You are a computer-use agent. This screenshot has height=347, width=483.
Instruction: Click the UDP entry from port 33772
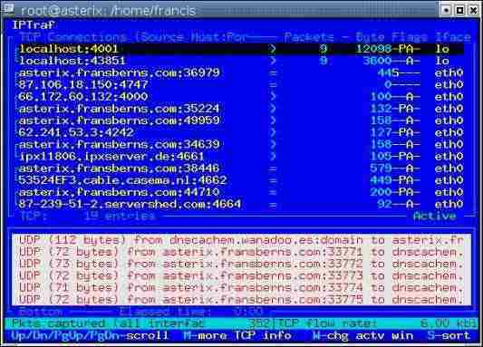pos(241,264)
